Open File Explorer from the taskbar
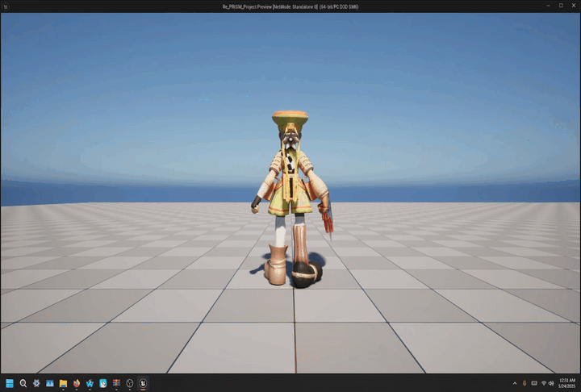 (63, 383)
